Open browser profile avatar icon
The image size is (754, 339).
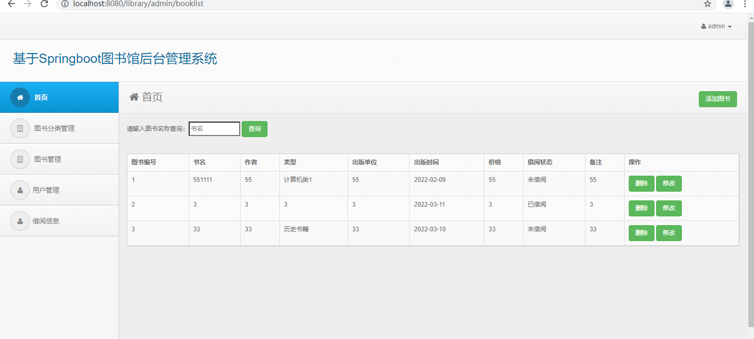click(x=728, y=4)
